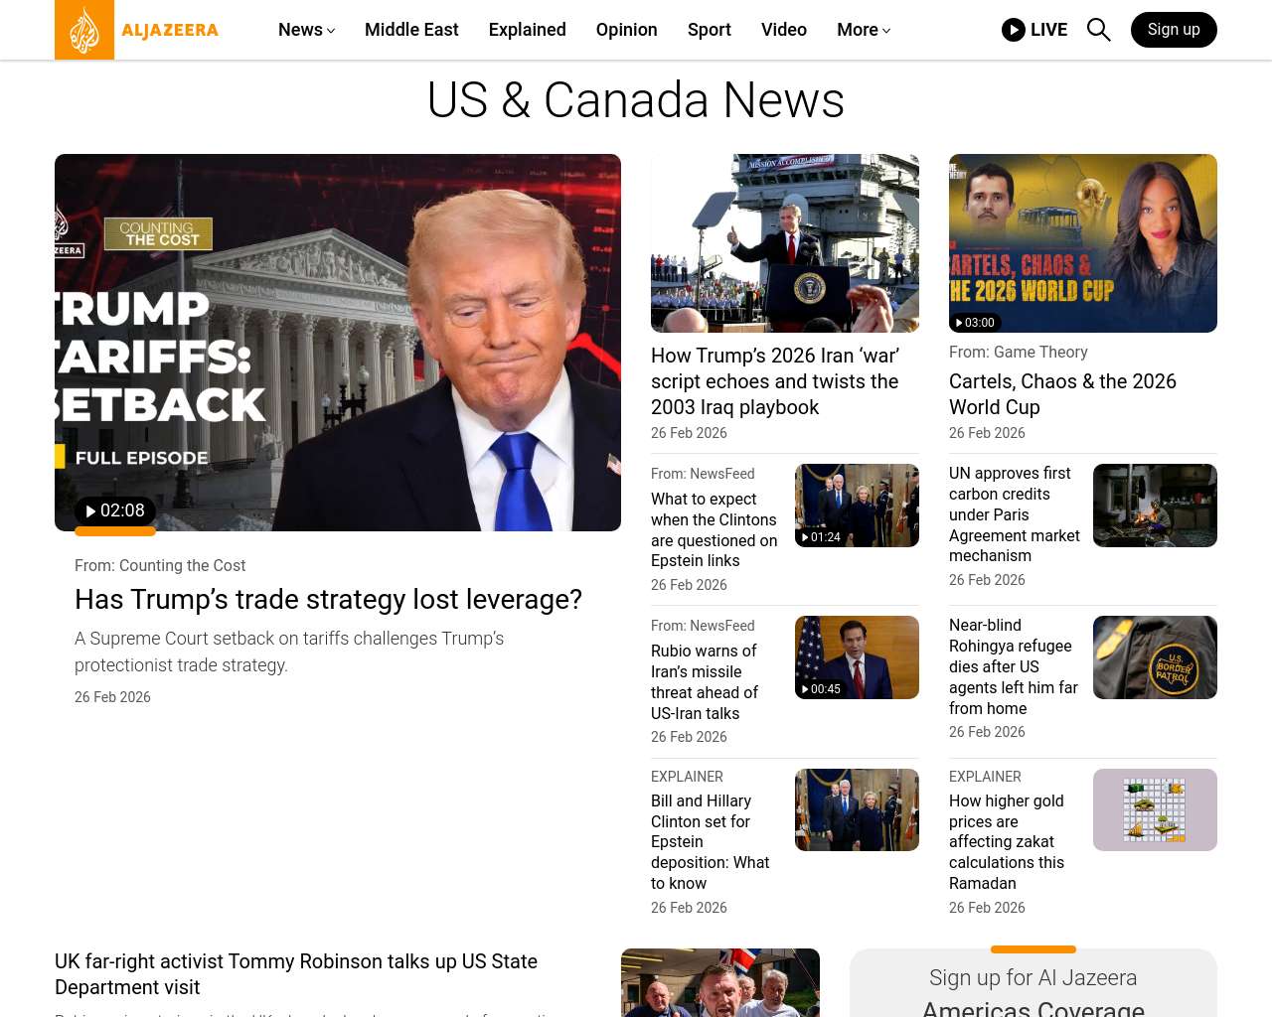Image resolution: width=1272 pixels, height=1017 pixels.
Task: Open the Middle East section
Action: point(411,30)
